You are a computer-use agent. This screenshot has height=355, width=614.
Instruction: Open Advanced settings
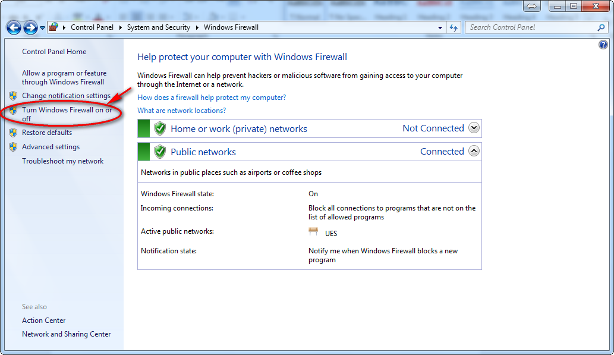51,147
